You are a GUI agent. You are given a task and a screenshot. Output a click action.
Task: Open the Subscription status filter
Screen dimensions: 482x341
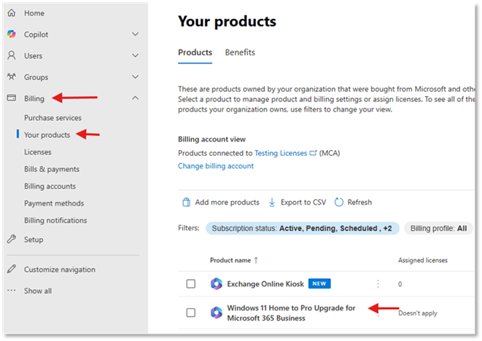(303, 228)
